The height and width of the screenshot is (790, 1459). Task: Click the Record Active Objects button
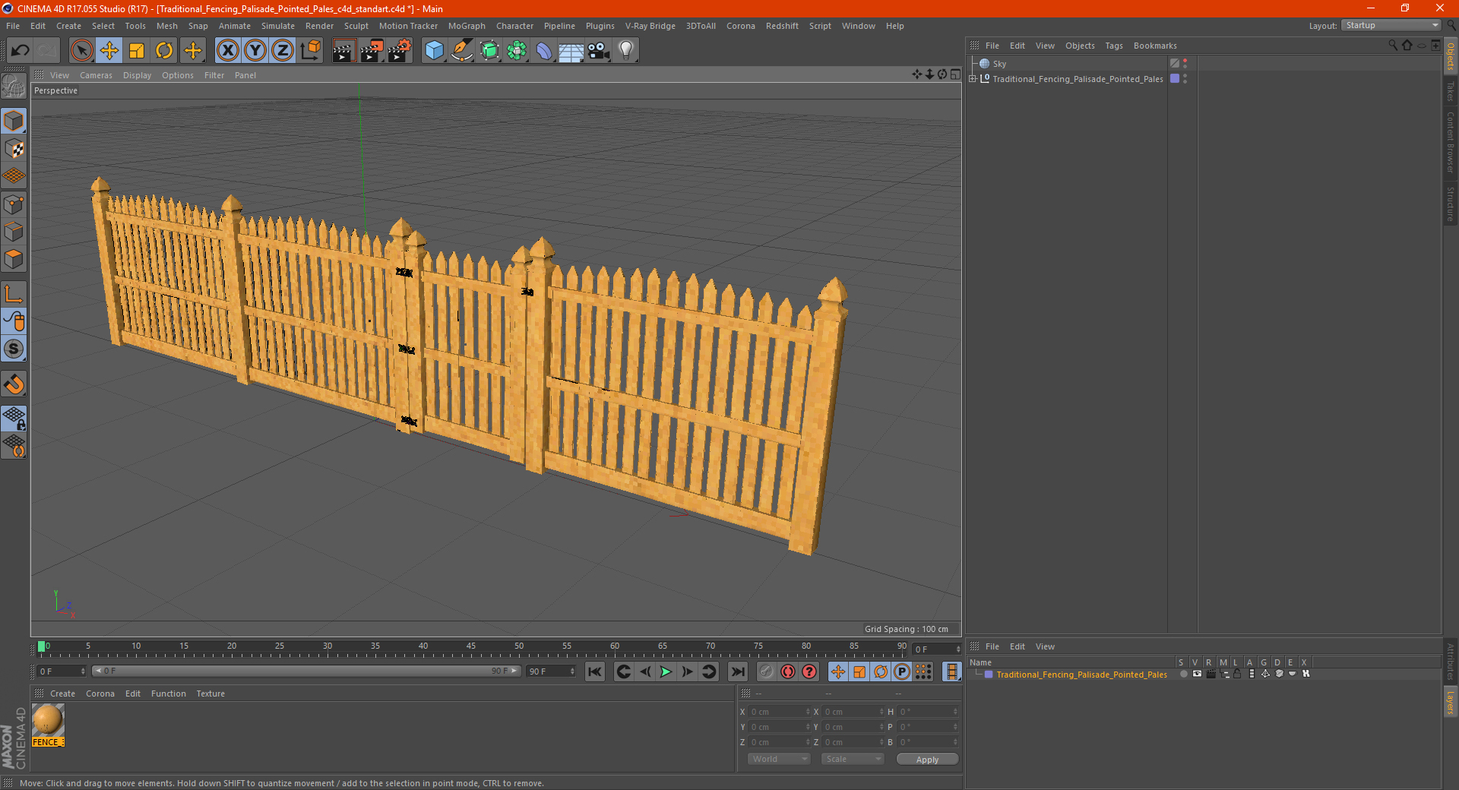coord(766,671)
